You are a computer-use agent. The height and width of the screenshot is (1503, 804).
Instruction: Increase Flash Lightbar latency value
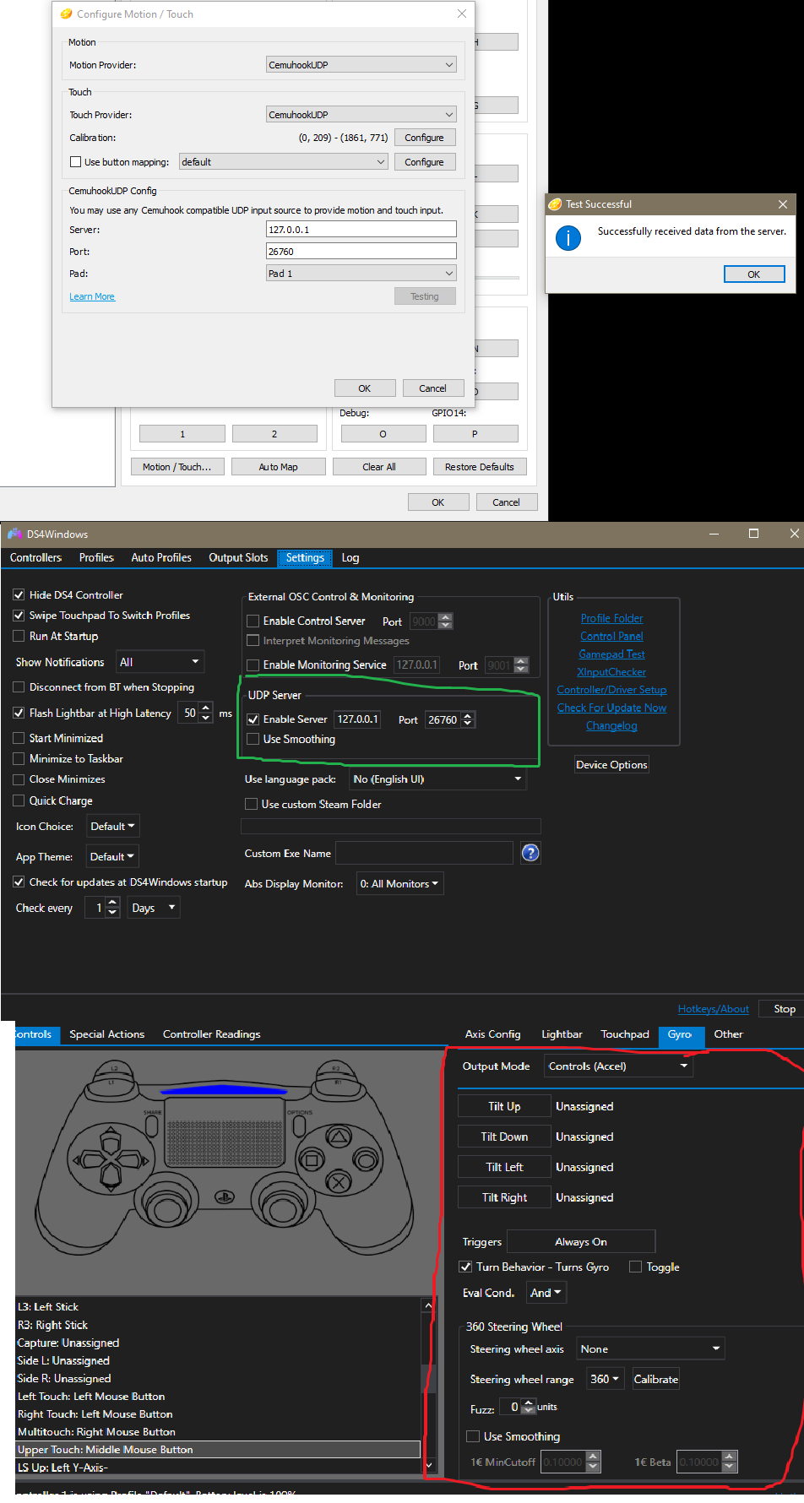pyautogui.click(x=205, y=708)
